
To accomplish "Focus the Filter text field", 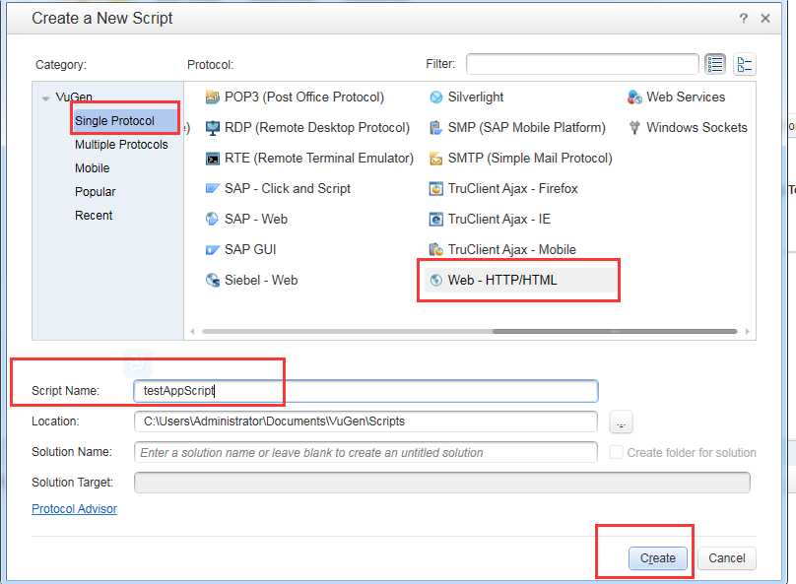I will click(x=582, y=64).
